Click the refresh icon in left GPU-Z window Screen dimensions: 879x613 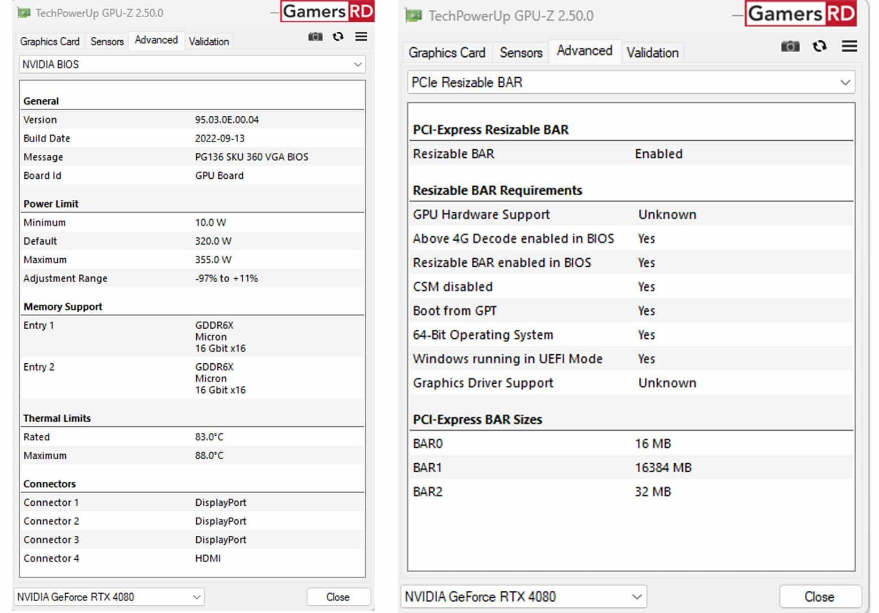[x=339, y=37]
